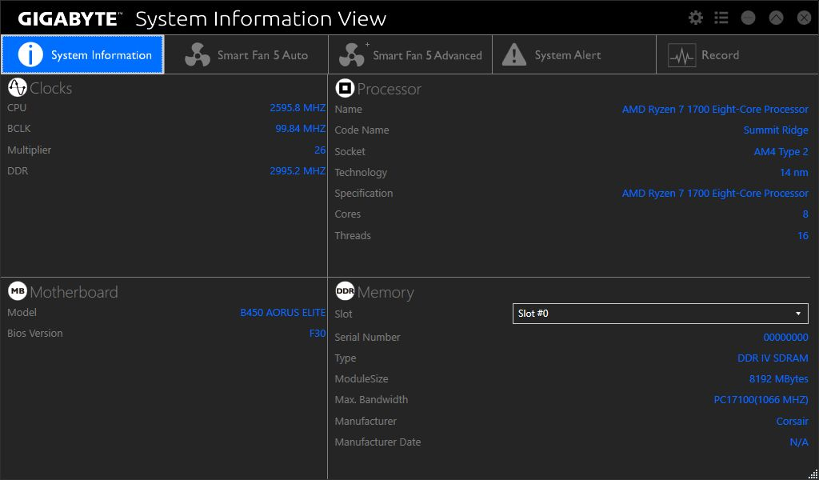Go to Smart Fan 5 Advanced tab
This screenshot has height=480, width=819.
coord(427,55)
